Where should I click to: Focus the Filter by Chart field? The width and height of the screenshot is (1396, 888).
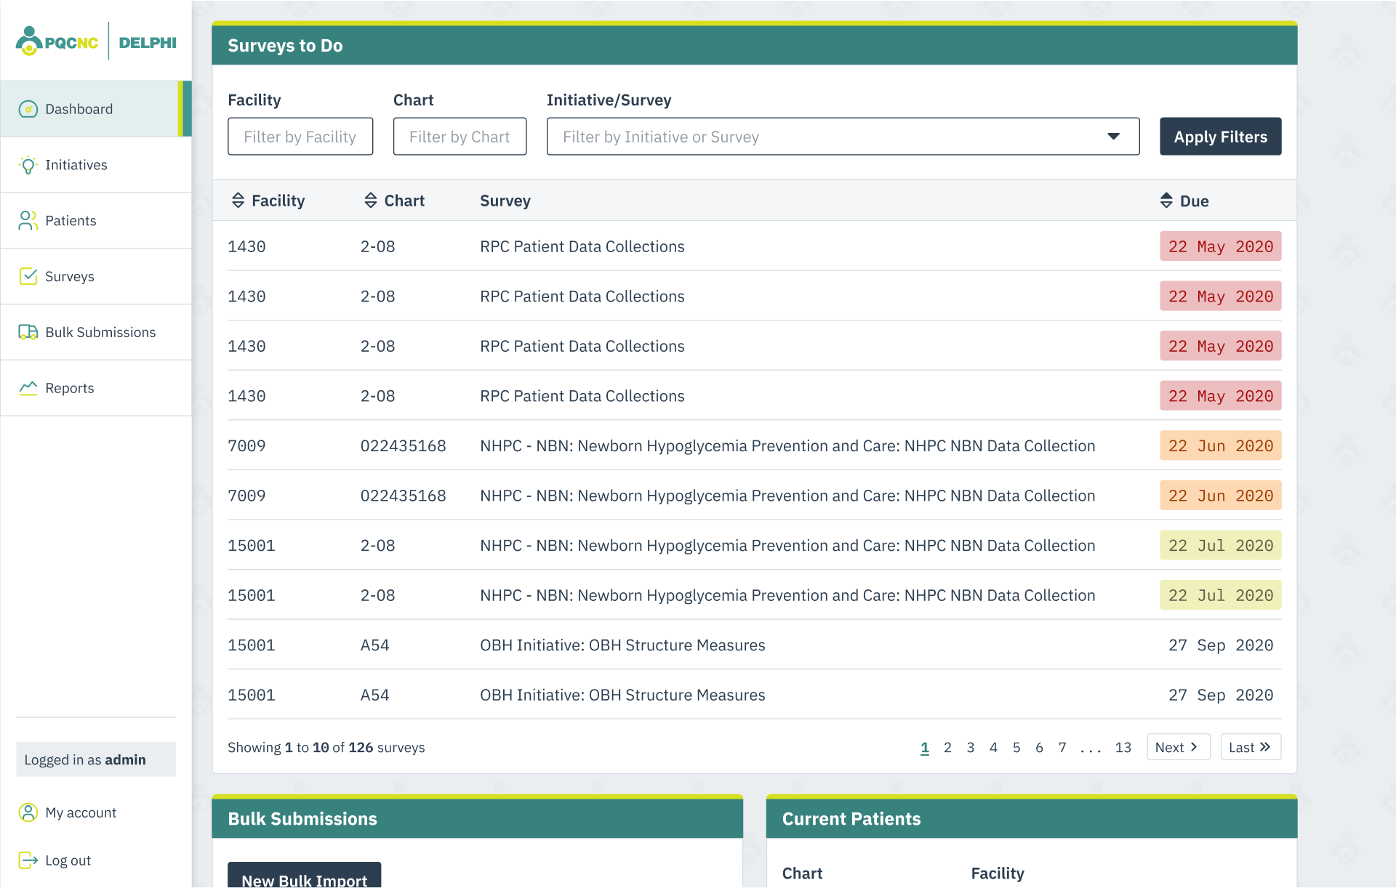pos(460,137)
